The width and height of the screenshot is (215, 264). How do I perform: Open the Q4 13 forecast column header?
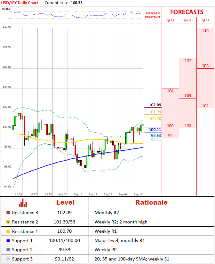187,20
